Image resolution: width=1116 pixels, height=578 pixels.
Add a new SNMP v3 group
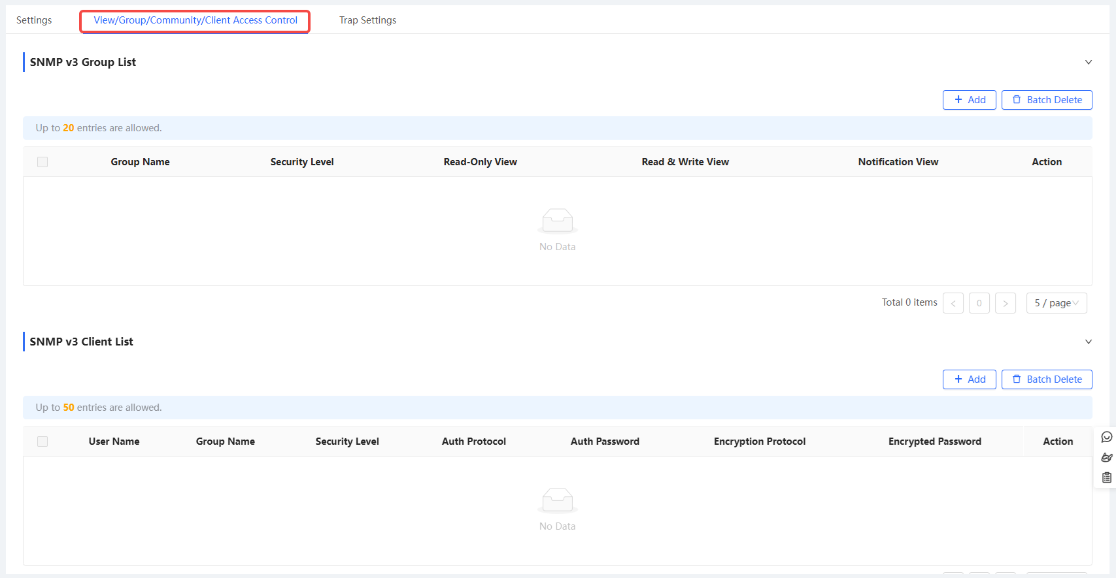pos(969,100)
